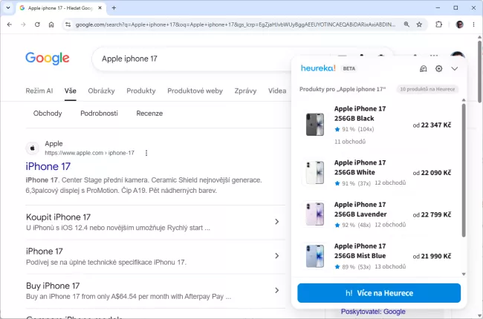Open more options for Apple result
Viewport: 483px width, 319px height.
click(x=146, y=153)
